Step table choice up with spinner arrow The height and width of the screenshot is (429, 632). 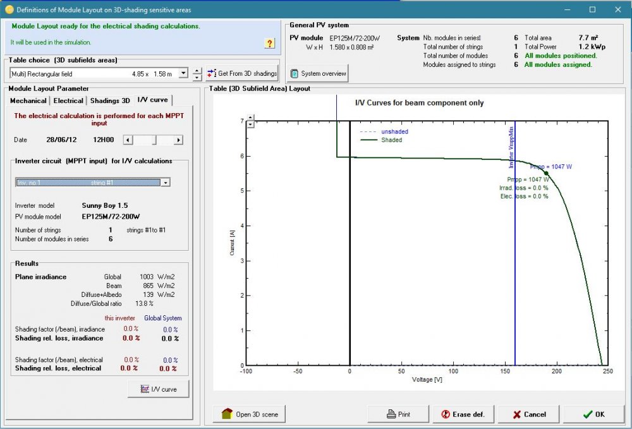click(197, 70)
